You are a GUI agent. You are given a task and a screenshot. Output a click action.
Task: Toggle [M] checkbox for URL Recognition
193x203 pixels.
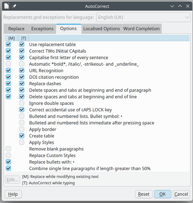(8, 70)
